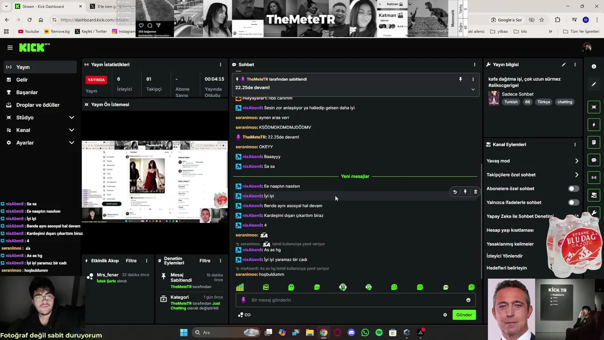The width and height of the screenshot is (604, 340).
Task: Click the stream preview thumbnail
Action: [154, 181]
